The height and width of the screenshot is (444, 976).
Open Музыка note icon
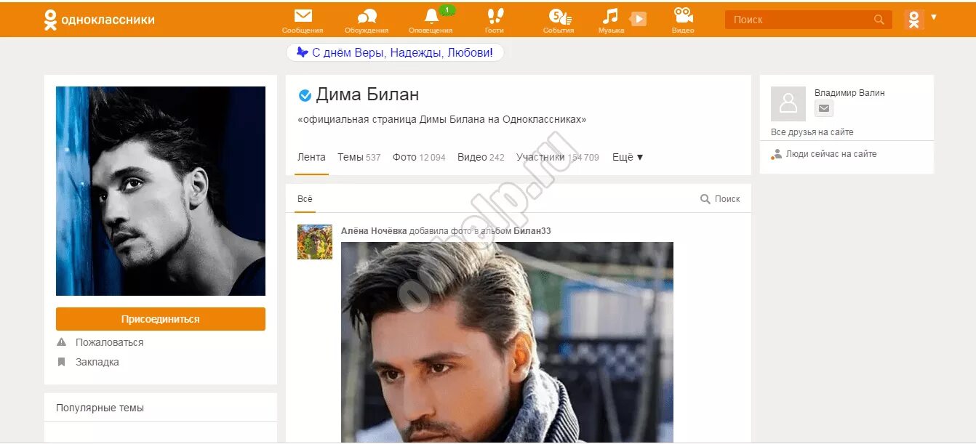[x=610, y=16]
